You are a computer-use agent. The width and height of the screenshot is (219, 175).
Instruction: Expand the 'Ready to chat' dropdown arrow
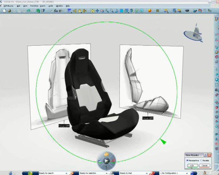[147, 173]
